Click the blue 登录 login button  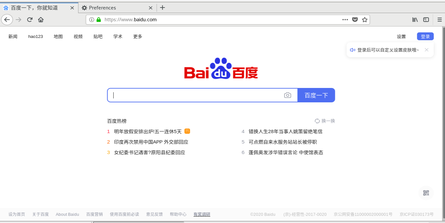click(425, 37)
